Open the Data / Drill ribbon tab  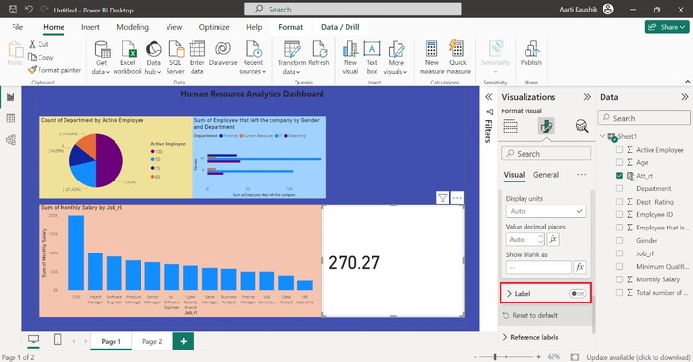click(x=340, y=27)
